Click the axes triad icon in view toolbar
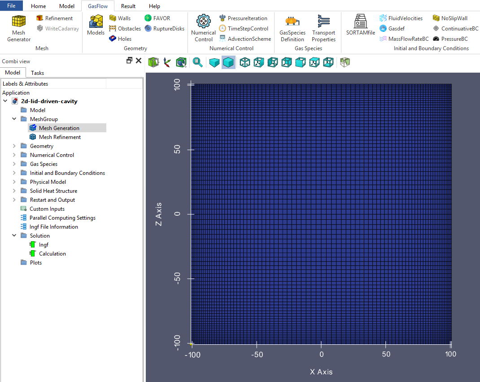The width and height of the screenshot is (480, 382). point(167,62)
